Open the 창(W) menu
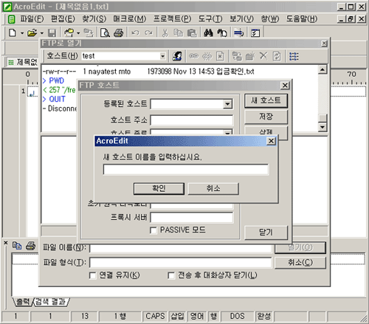The image size is (369, 324). (x=270, y=19)
